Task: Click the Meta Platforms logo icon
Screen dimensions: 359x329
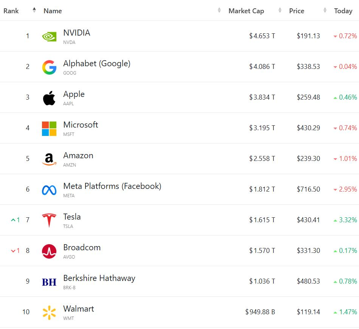Action: coord(49,190)
